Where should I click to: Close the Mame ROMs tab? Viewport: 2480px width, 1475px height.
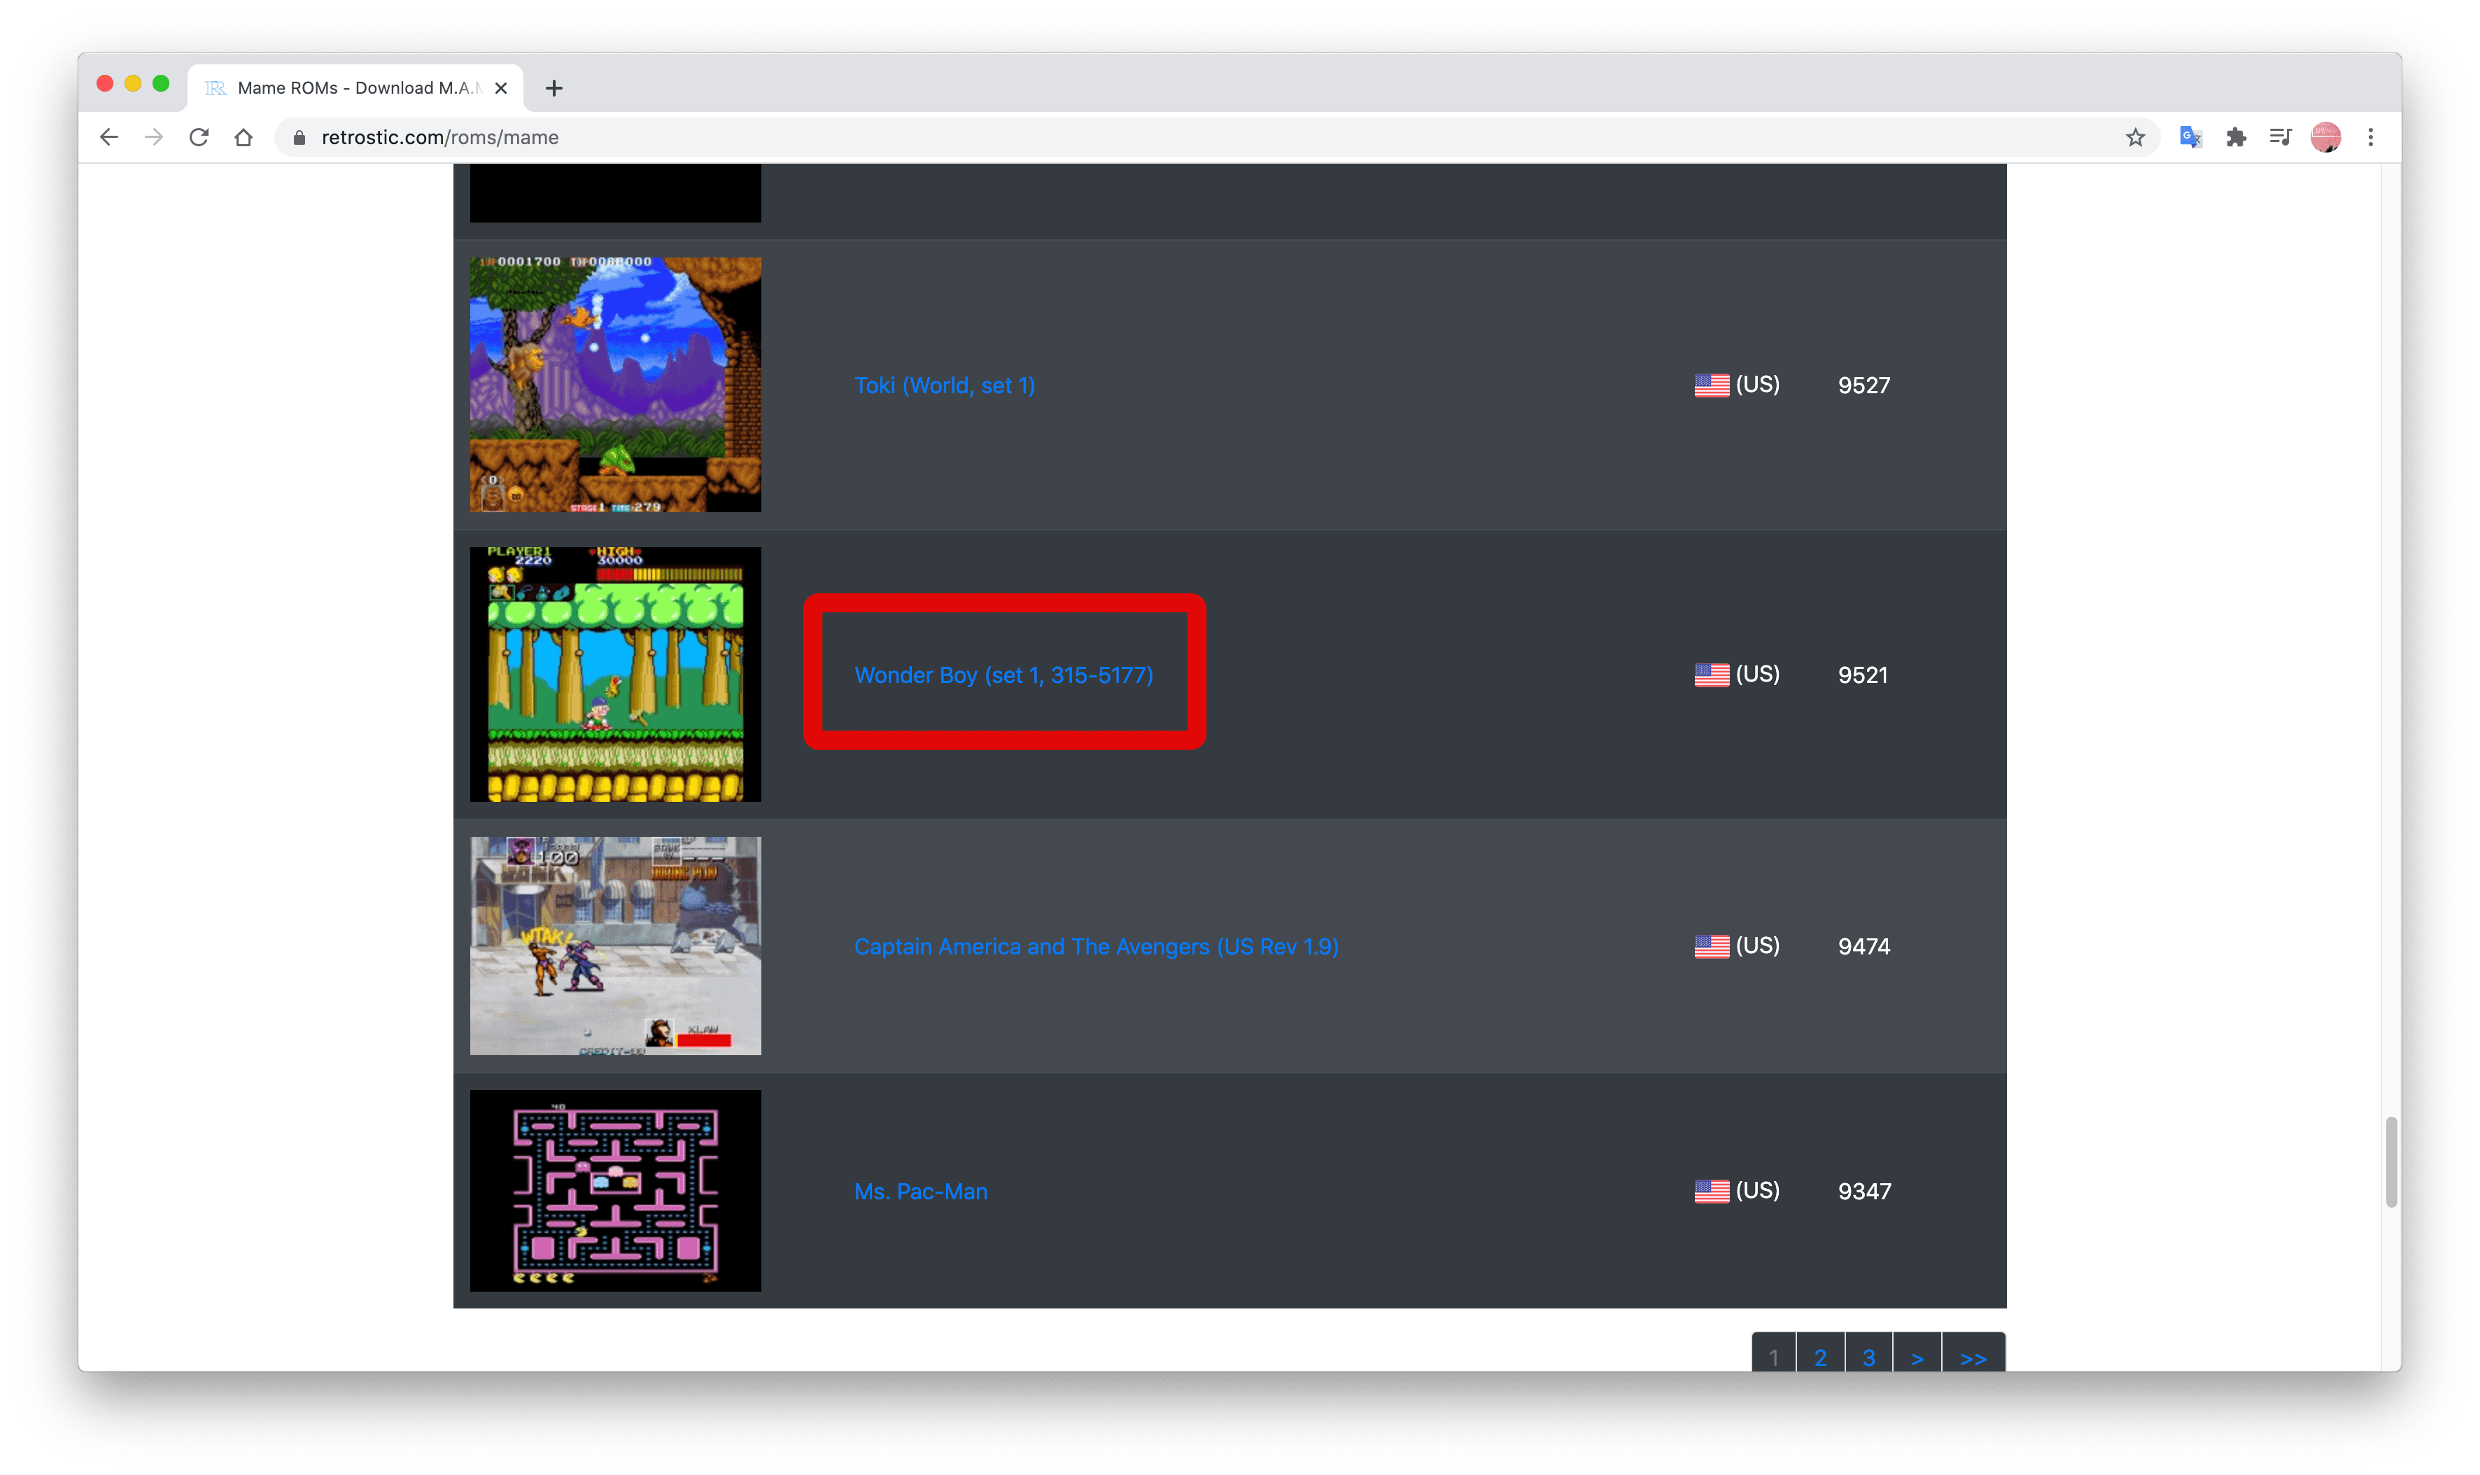[501, 88]
